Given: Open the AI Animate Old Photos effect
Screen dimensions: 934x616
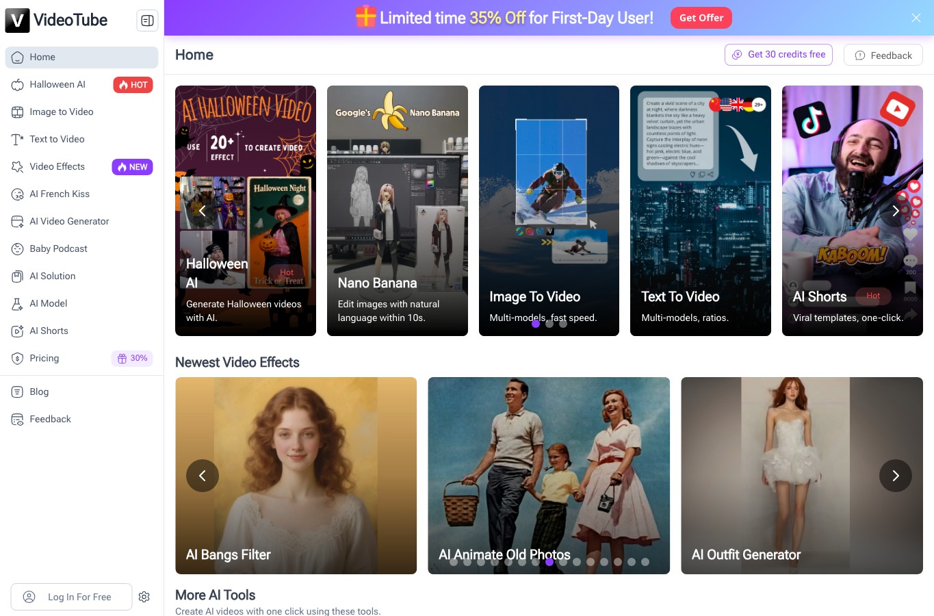Looking at the screenshot, I should pyautogui.click(x=549, y=476).
